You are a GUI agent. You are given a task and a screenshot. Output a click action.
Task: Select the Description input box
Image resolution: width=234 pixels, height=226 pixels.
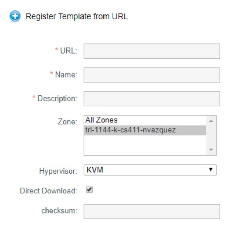click(x=152, y=99)
